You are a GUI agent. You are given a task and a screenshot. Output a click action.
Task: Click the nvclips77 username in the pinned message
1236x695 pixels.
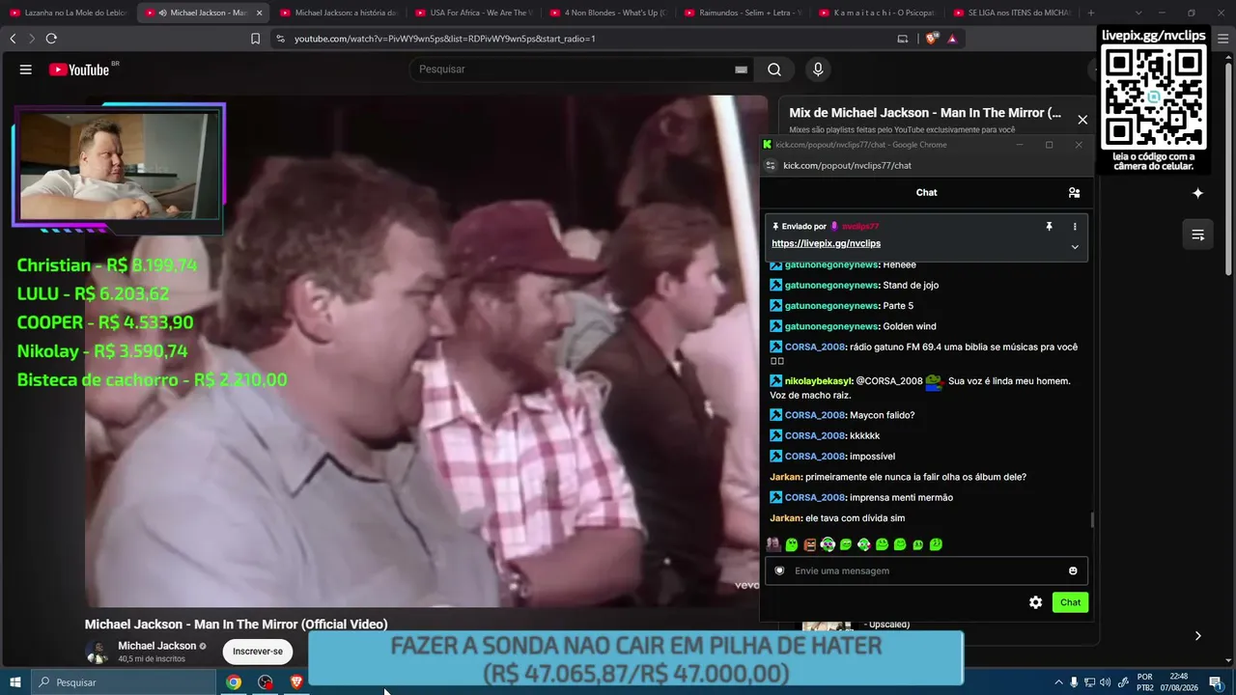coord(860,226)
